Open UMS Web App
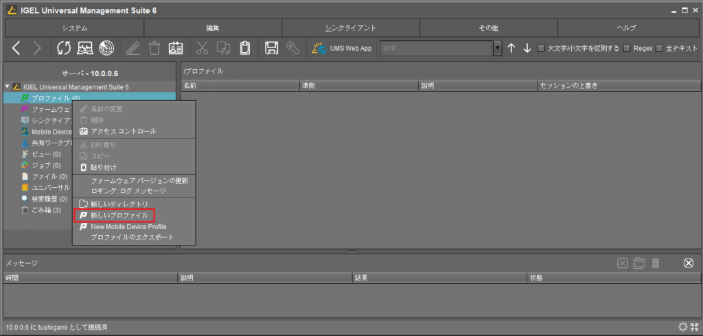This screenshot has height=336, width=703. pos(342,49)
